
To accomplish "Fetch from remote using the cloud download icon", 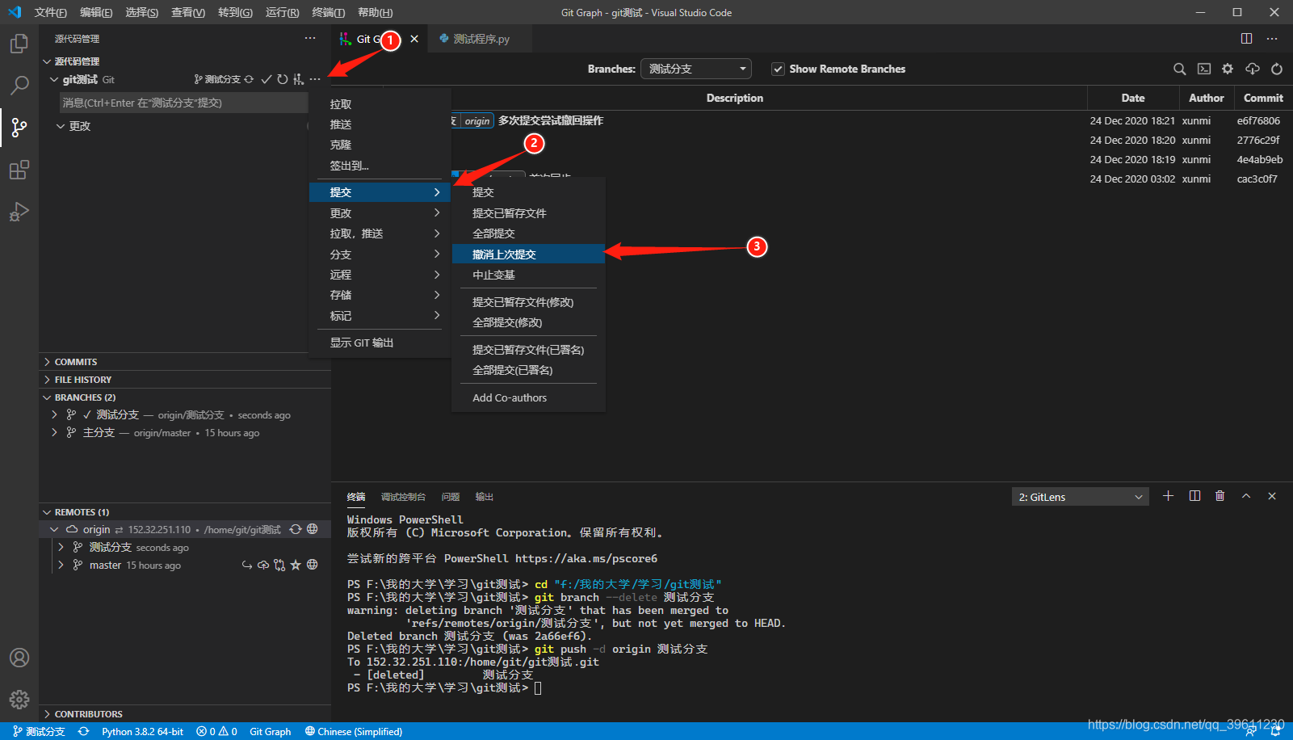I will click(x=1252, y=69).
